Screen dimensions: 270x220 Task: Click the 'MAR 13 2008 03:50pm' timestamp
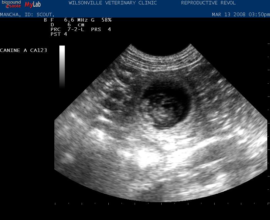point(241,15)
